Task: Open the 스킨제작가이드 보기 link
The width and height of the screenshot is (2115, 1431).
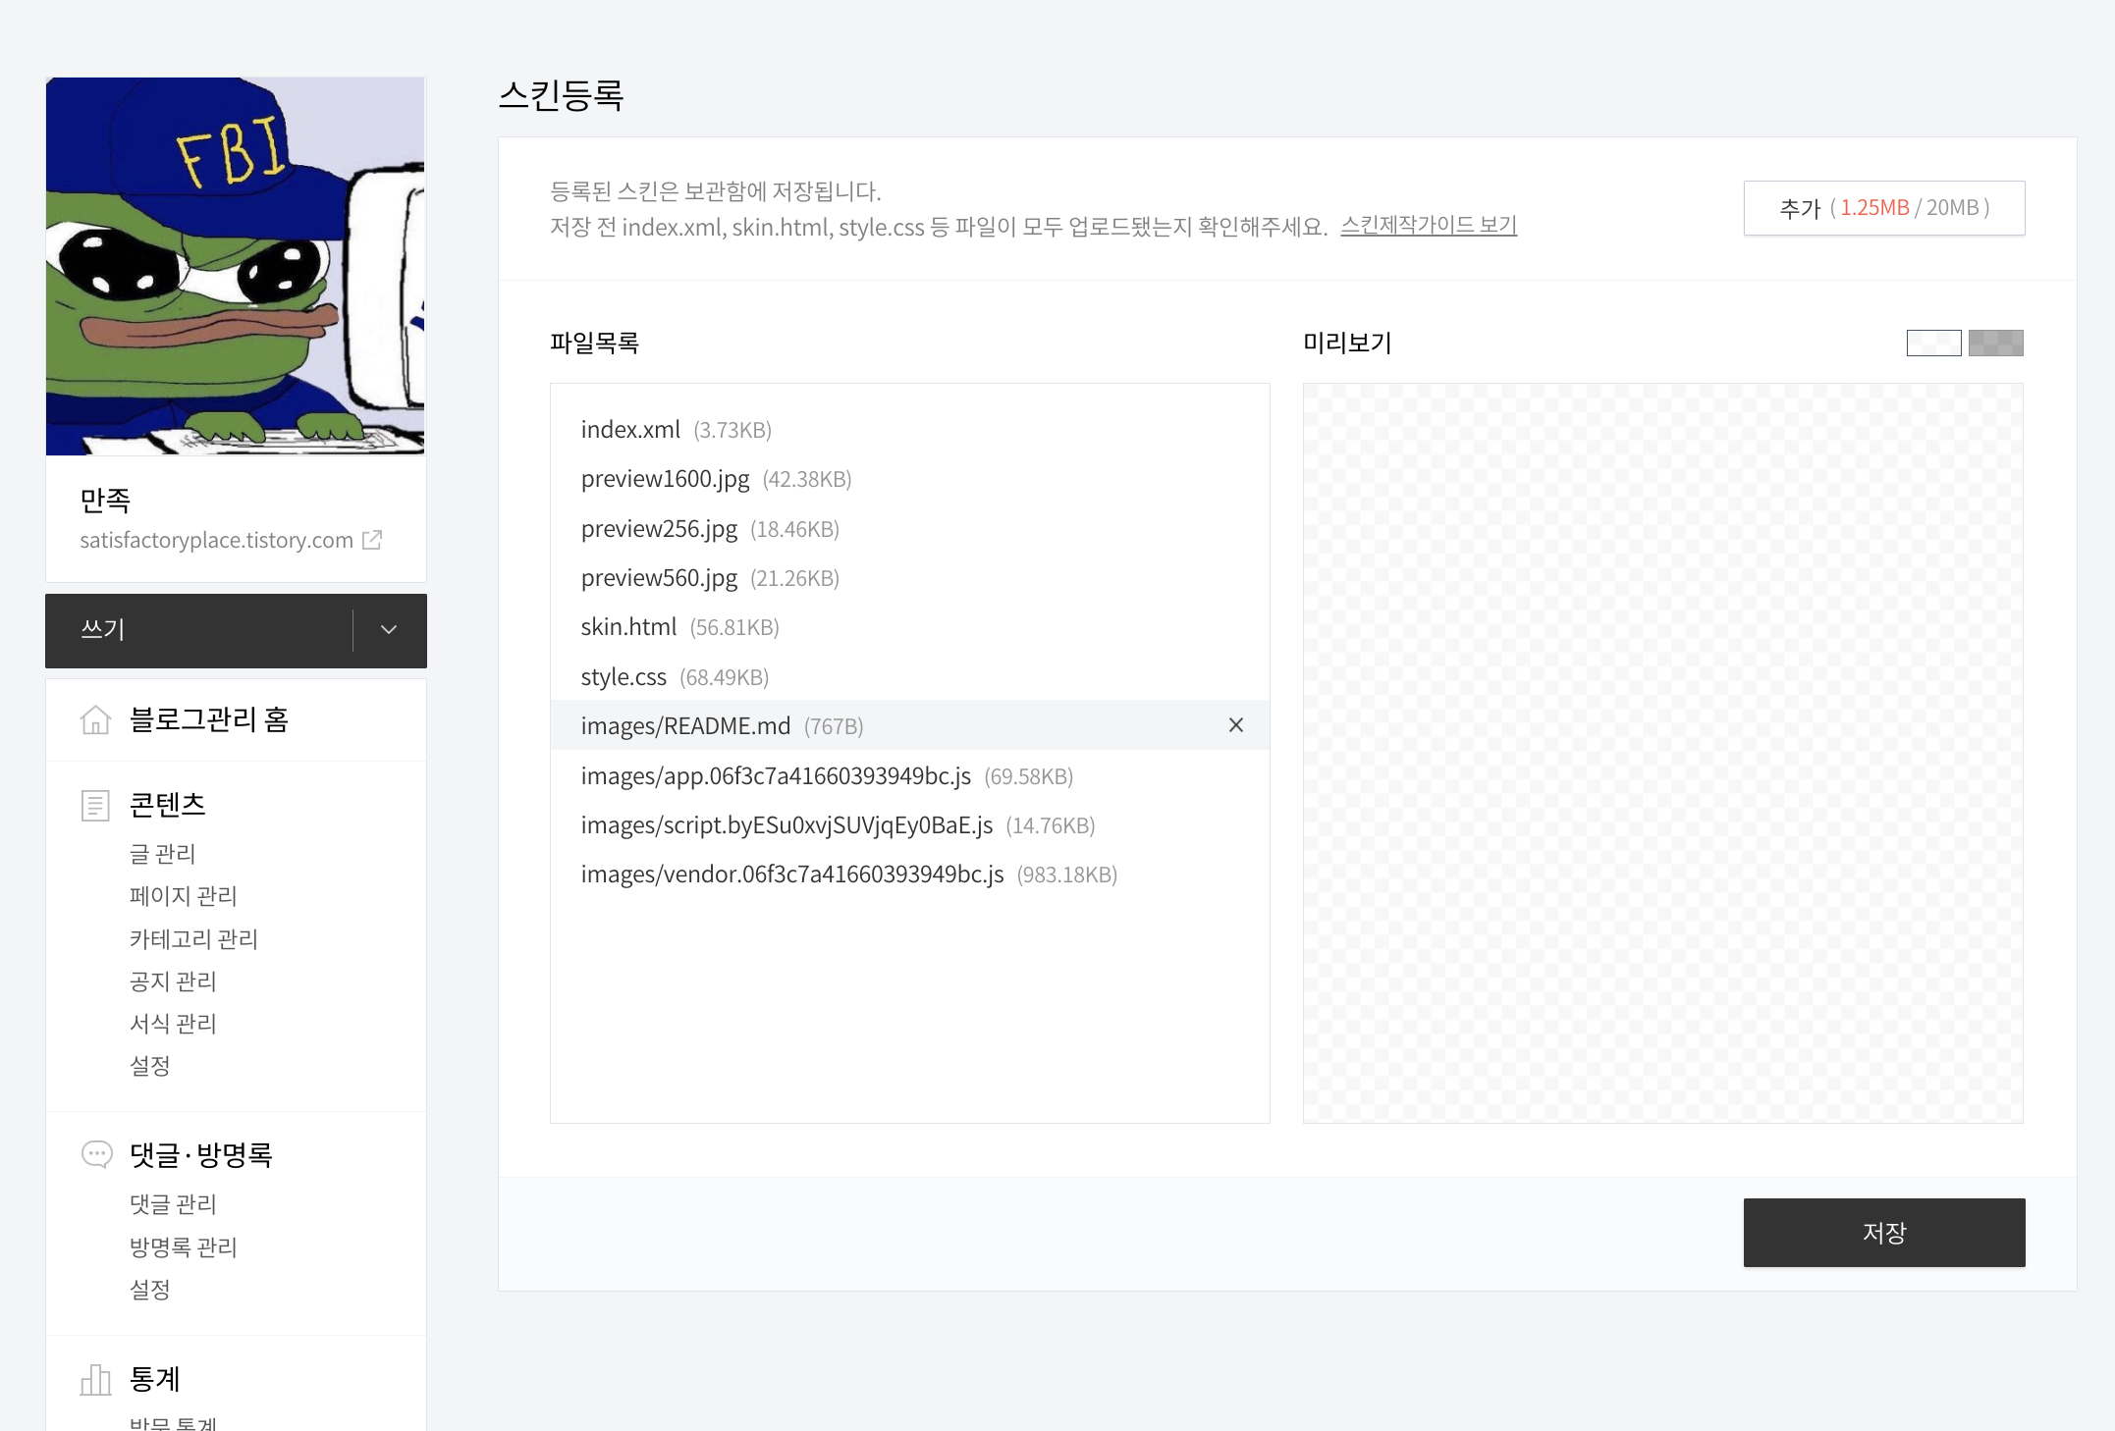Action: click(x=1428, y=226)
